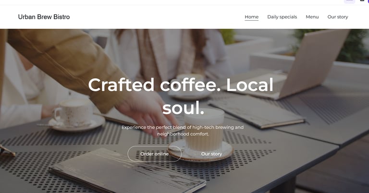
Task: Click the Urban Brew Bistro site title
Action: [44, 17]
